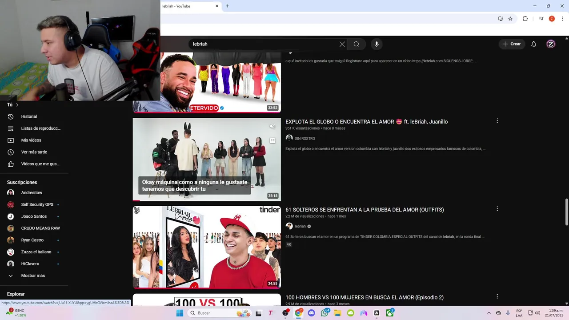Open Chrome extensions puzzle icon
569x320 pixels.
(525, 19)
